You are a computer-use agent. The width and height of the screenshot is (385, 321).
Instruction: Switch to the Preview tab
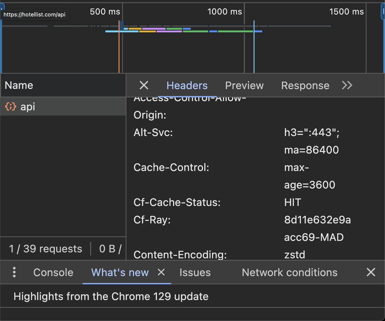coord(244,85)
